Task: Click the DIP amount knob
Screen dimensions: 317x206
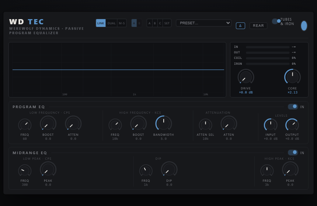Action: click(x=169, y=170)
